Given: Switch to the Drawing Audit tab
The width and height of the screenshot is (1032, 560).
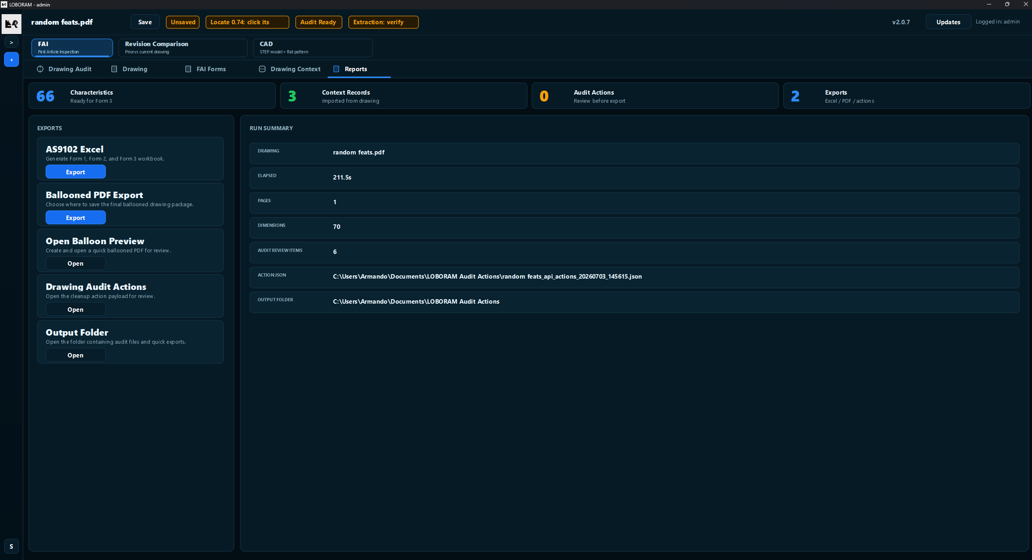Looking at the screenshot, I should (64, 69).
